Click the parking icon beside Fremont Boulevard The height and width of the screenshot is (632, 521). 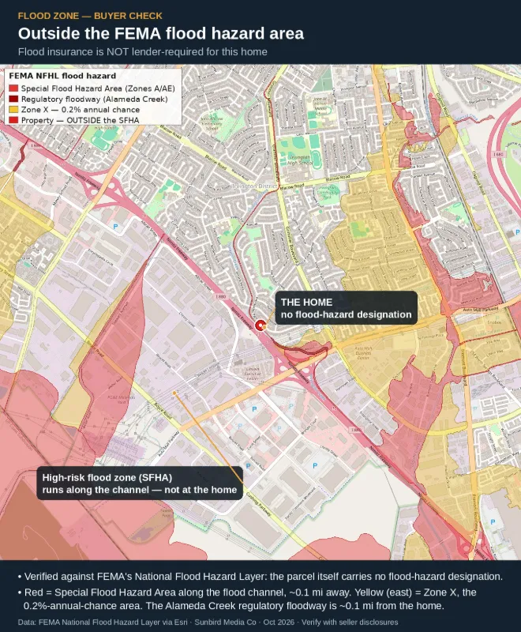493,521
